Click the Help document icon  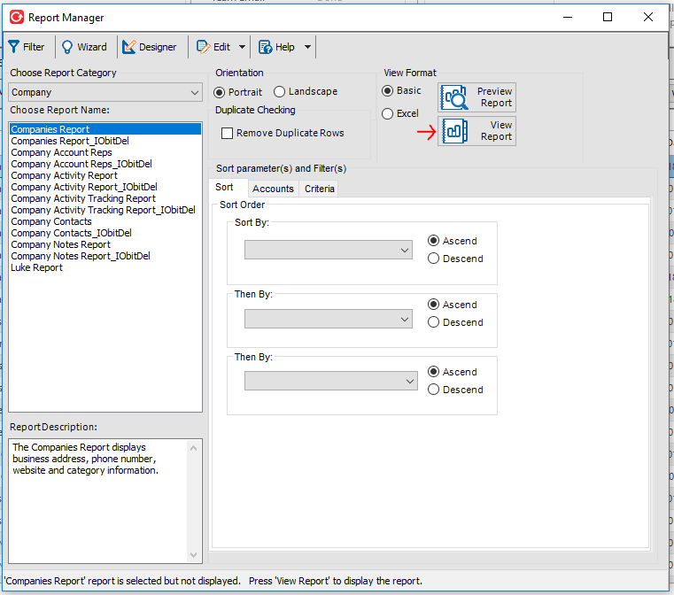[x=265, y=47]
